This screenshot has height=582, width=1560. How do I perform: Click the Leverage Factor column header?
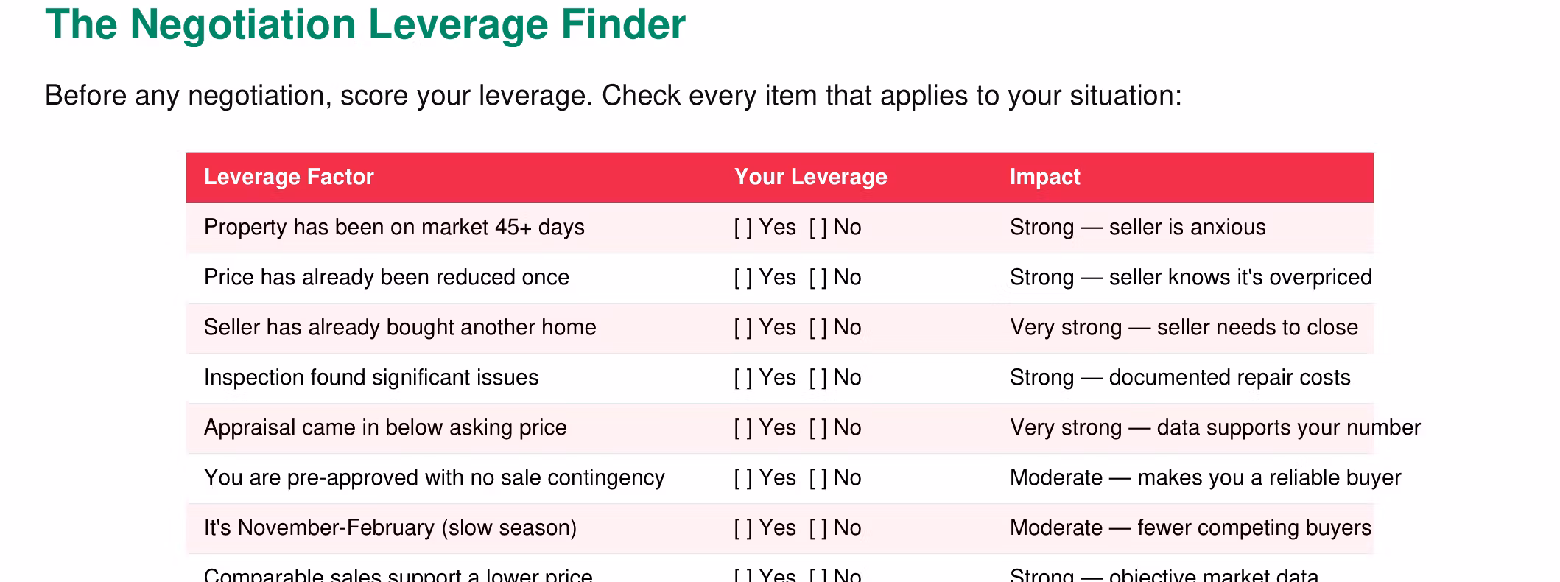tap(289, 177)
